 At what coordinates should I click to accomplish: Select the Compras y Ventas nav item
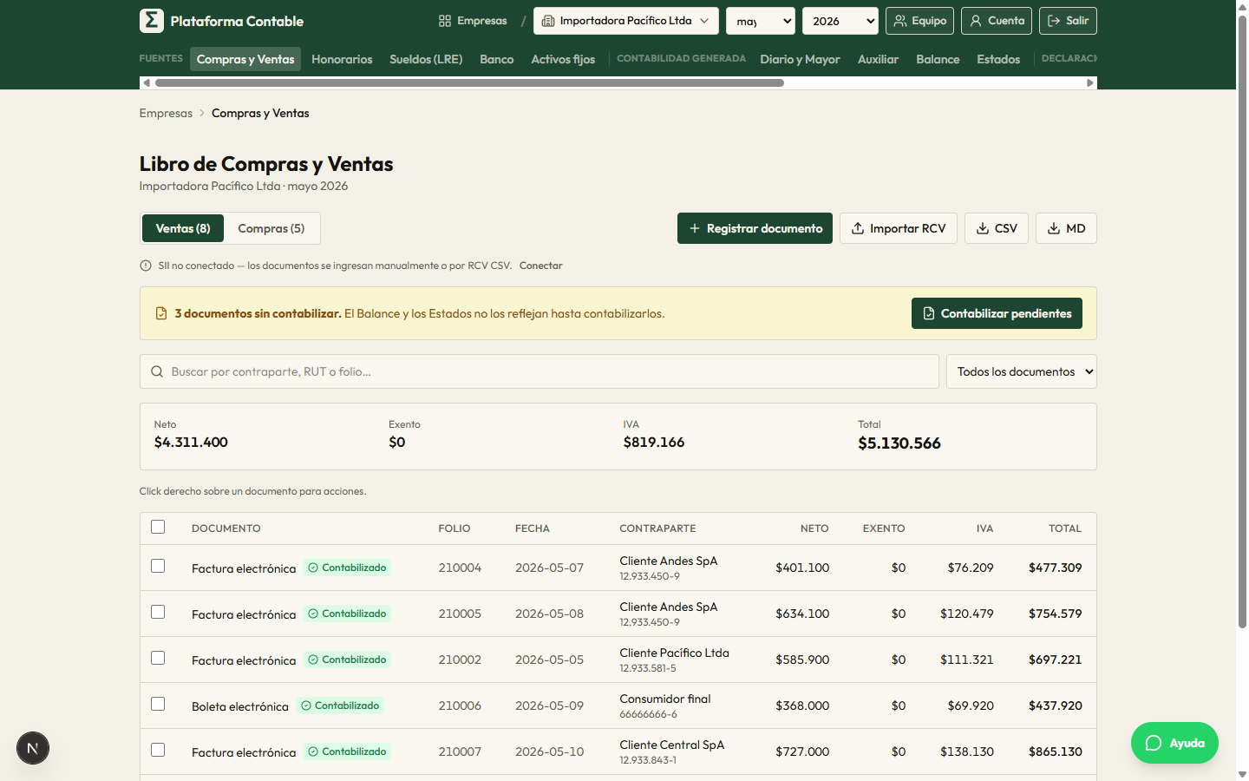point(245,59)
